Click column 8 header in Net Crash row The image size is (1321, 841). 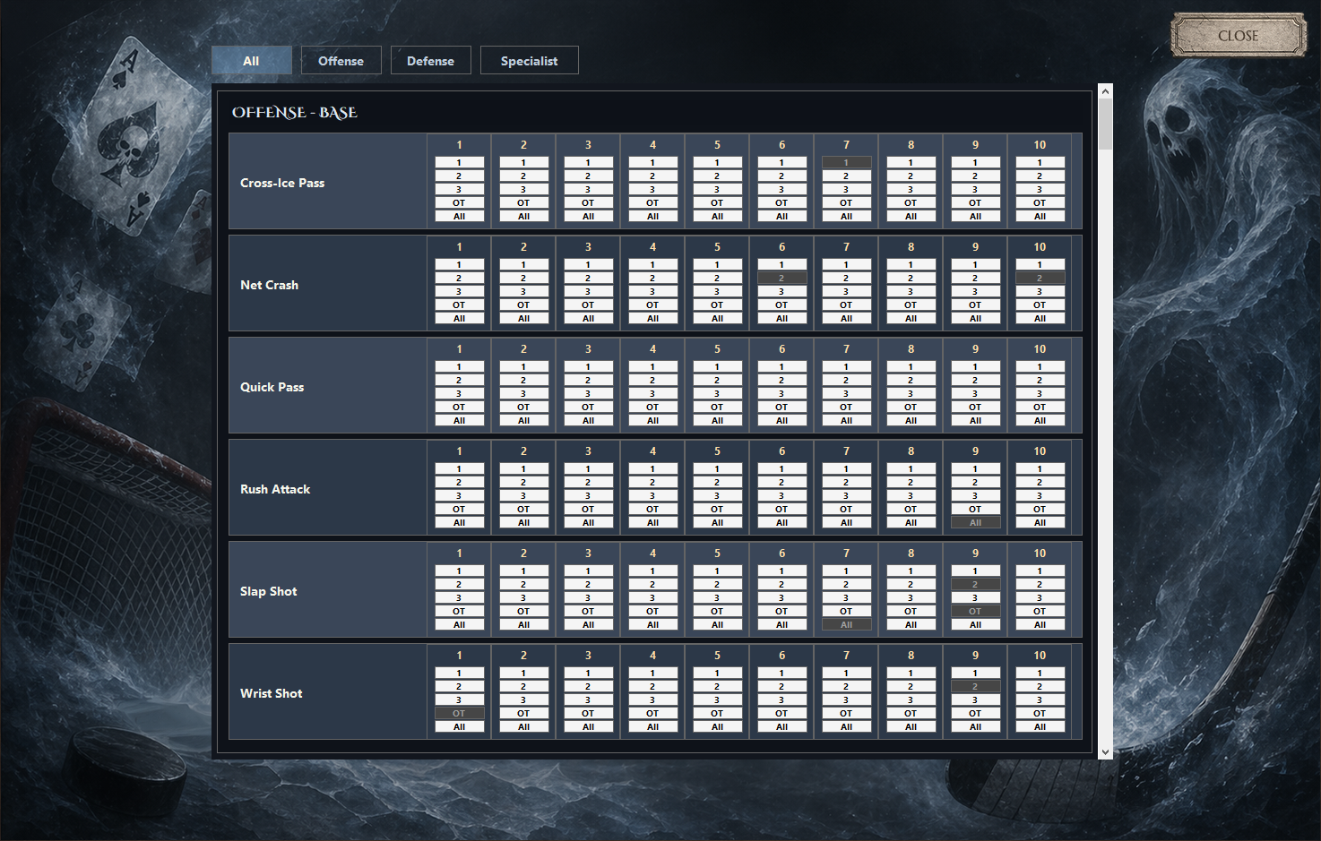[x=911, y=247]
